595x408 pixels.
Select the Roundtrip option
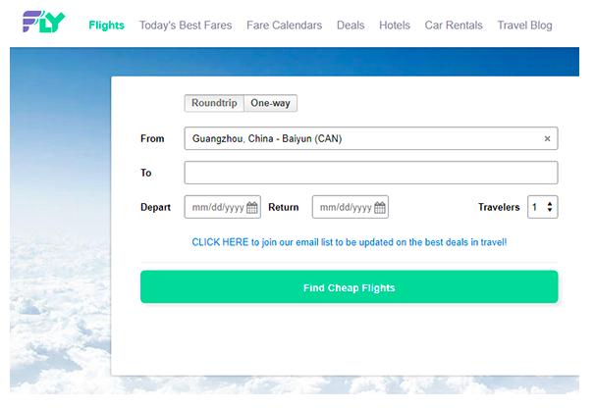coord(214,103)
